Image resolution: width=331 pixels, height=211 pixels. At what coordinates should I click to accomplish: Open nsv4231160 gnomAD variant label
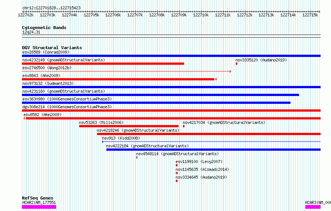click(x=64, y=91)
